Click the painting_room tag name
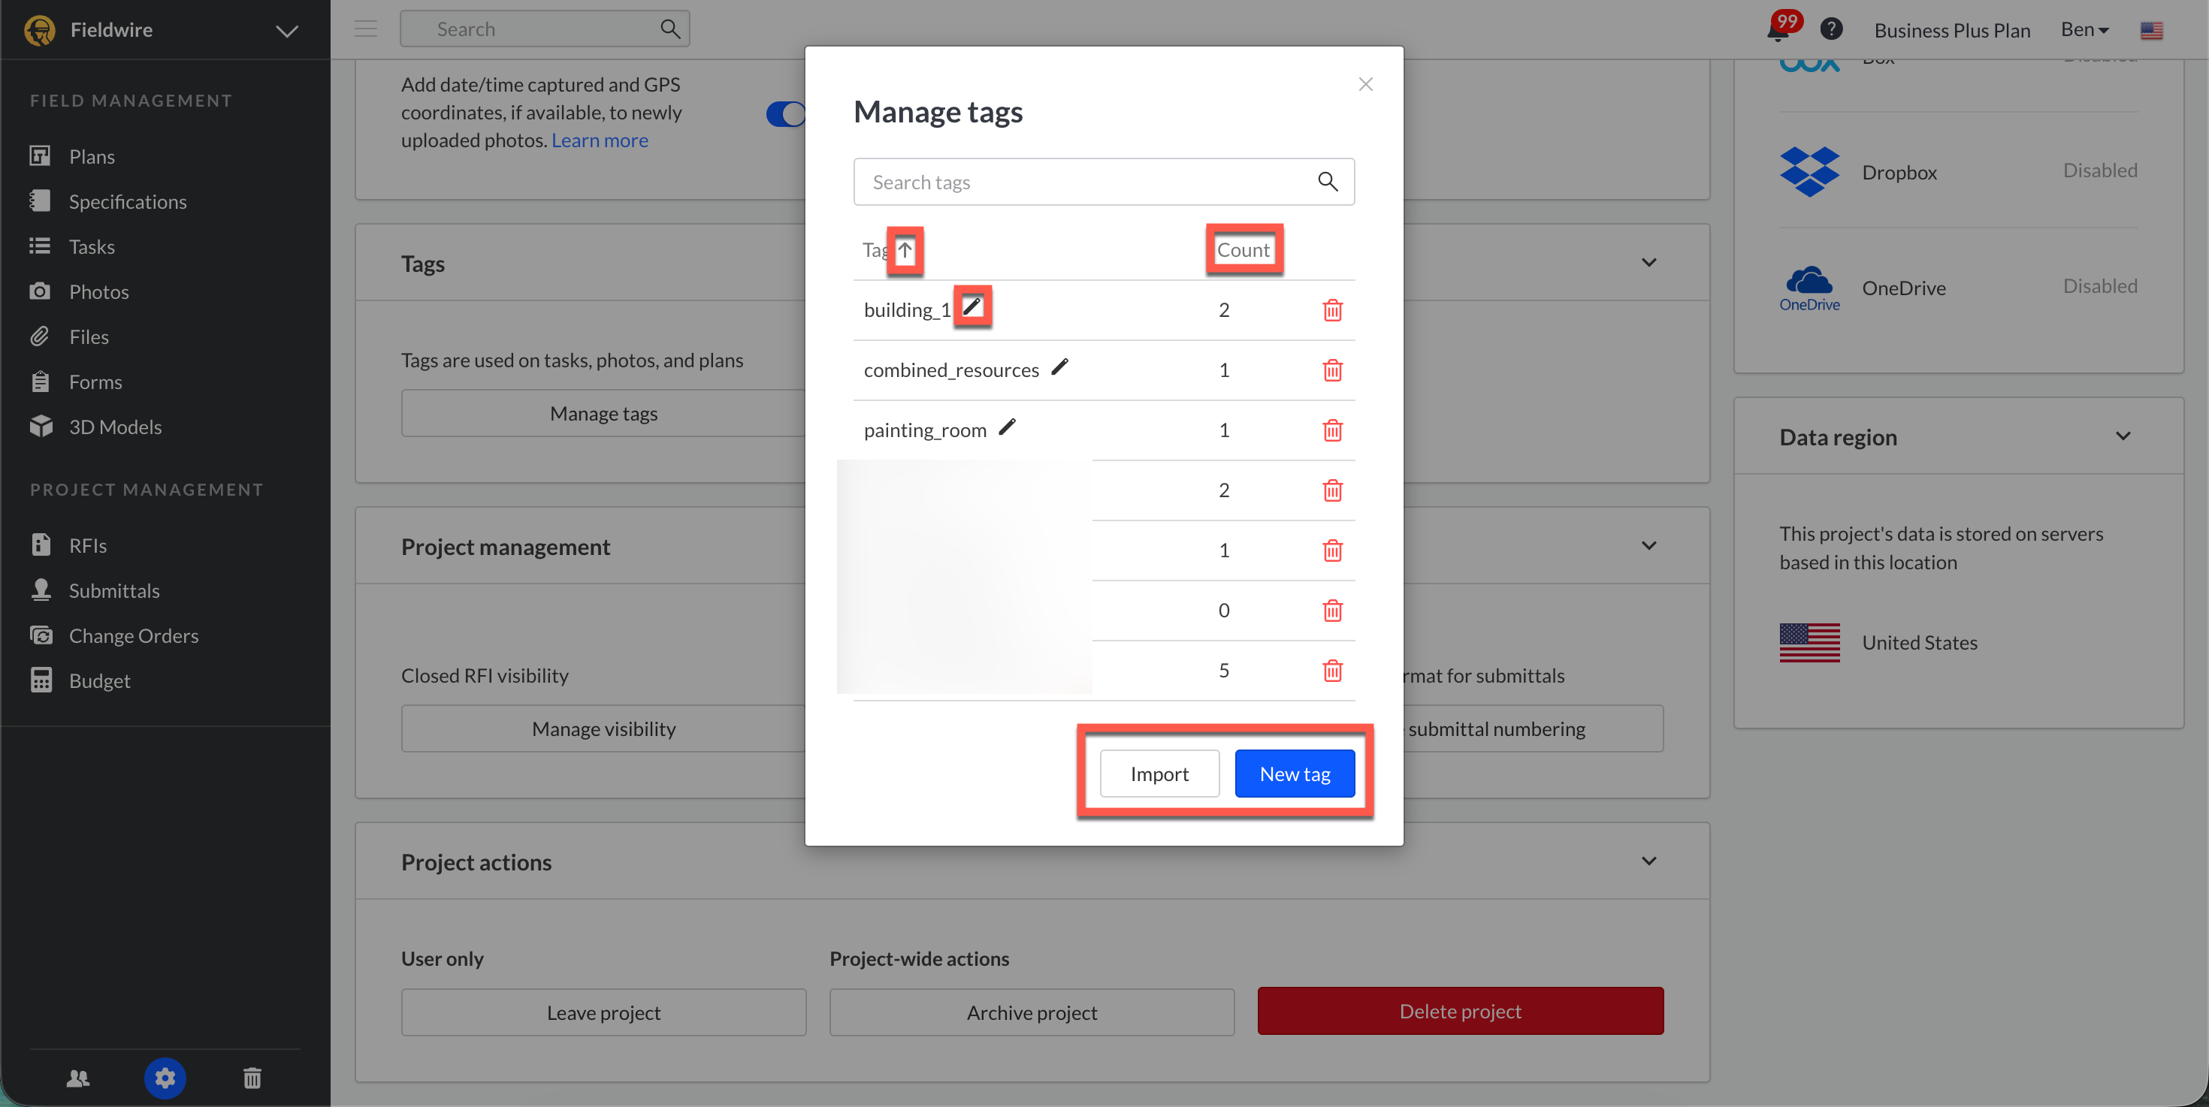The height and width of the screenshot is (1107, 2209). [925, 430]
